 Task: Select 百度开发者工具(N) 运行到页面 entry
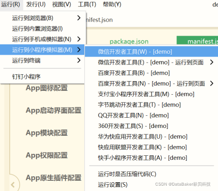151,84
